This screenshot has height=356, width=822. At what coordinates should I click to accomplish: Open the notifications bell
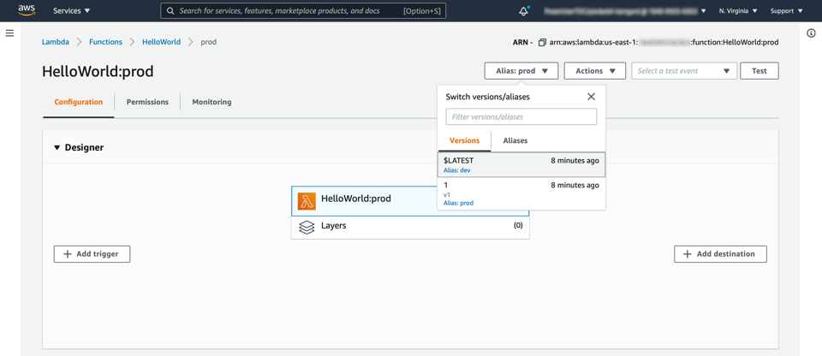pos(523,11)
